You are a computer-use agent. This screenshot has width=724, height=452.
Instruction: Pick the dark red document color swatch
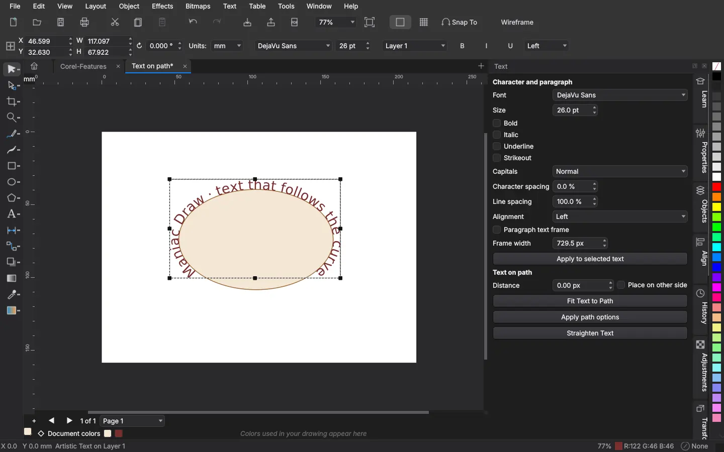coord(119,433)
